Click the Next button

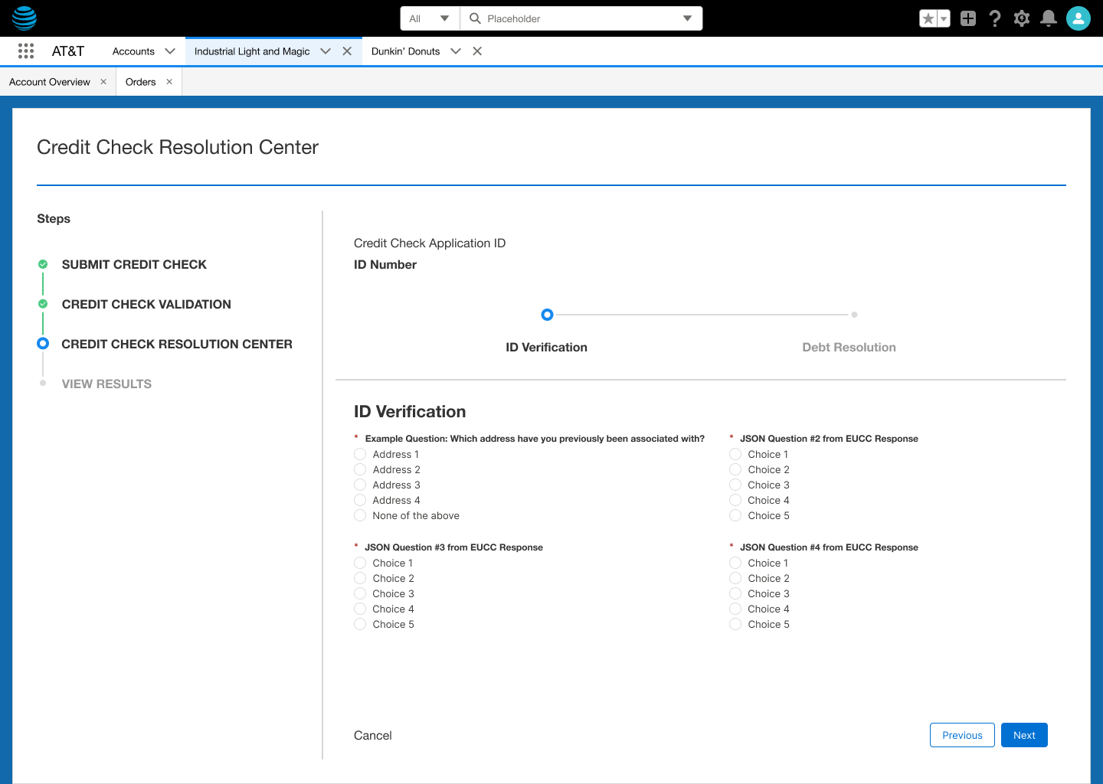[x=1024, y=735]
